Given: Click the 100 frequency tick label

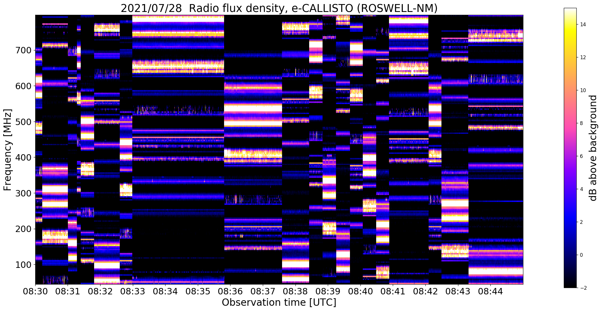Looking at the screenshot, I should [23, 265].
